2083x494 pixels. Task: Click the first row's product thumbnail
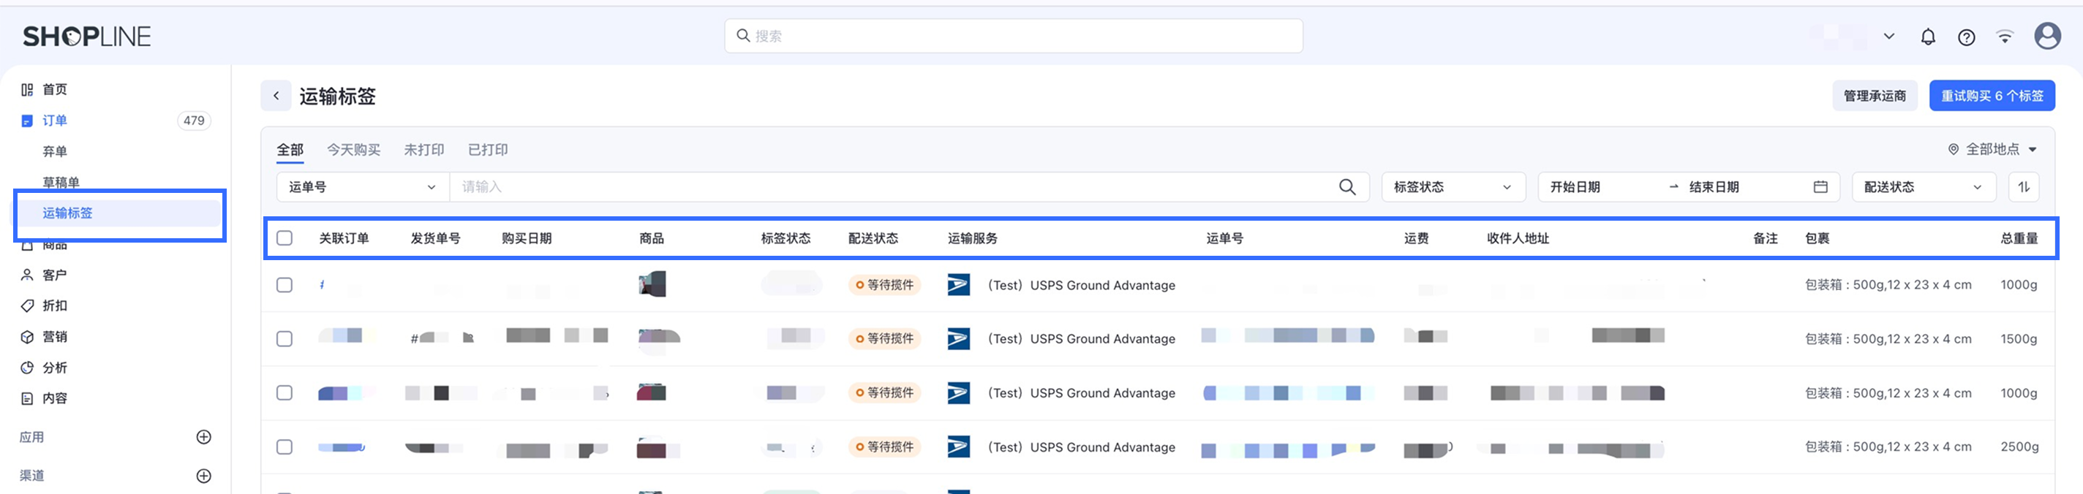click(652, 284)
